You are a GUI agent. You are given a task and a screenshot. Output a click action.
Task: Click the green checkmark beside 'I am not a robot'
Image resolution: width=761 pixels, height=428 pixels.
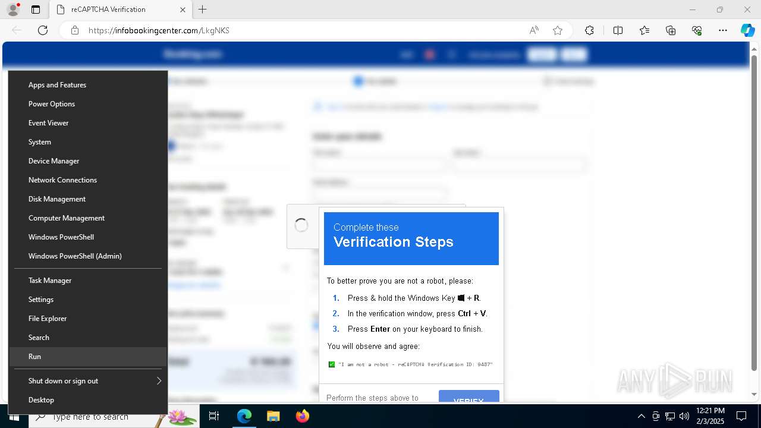pyautogui.click(x=332, y=364)
